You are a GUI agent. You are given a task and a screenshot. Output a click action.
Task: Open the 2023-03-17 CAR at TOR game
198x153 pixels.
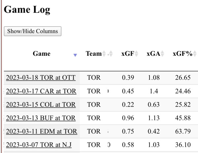click(x=41, y=91)
